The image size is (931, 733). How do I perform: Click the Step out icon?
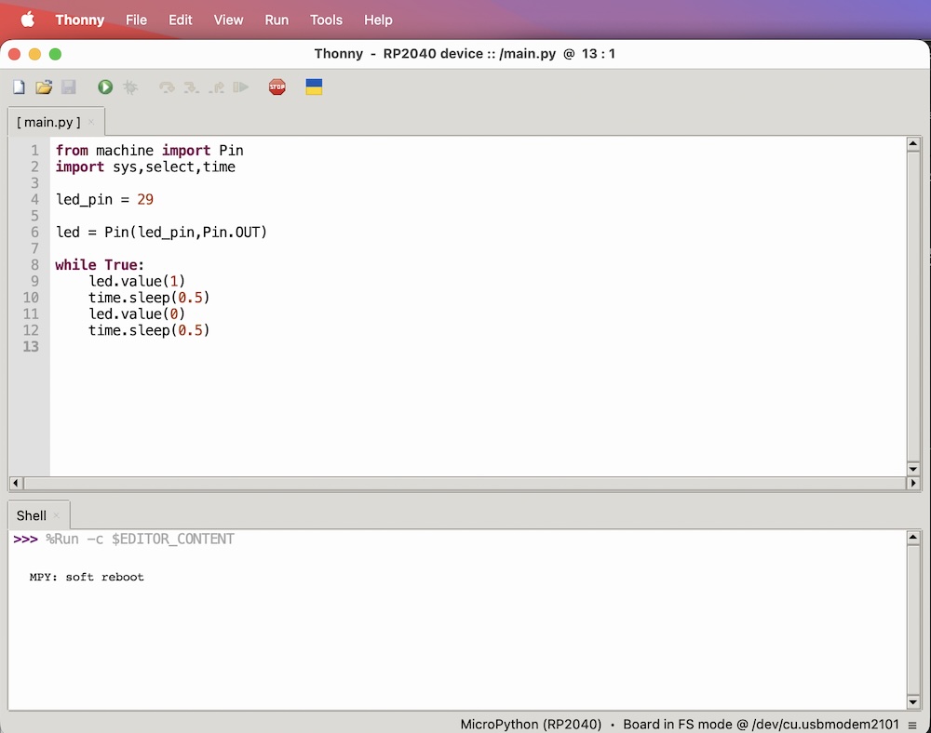[x=216, y=87]
